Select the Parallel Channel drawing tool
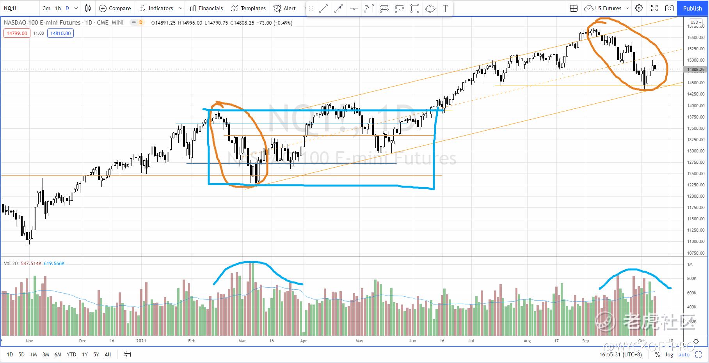Screen dimensions: 709x363 click(x=384, y=9)
